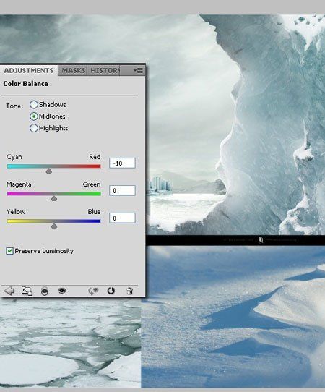Viewport: 325px width, 392px height.
Task: Click the Magenta-Green slider handle
Action: pyautogui.click(x=54, y=198)
